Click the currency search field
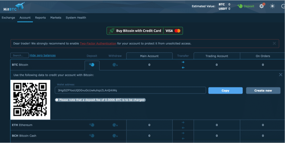This screenshot has height=143, width=285. pyautogui.click(x=19, y=56)
